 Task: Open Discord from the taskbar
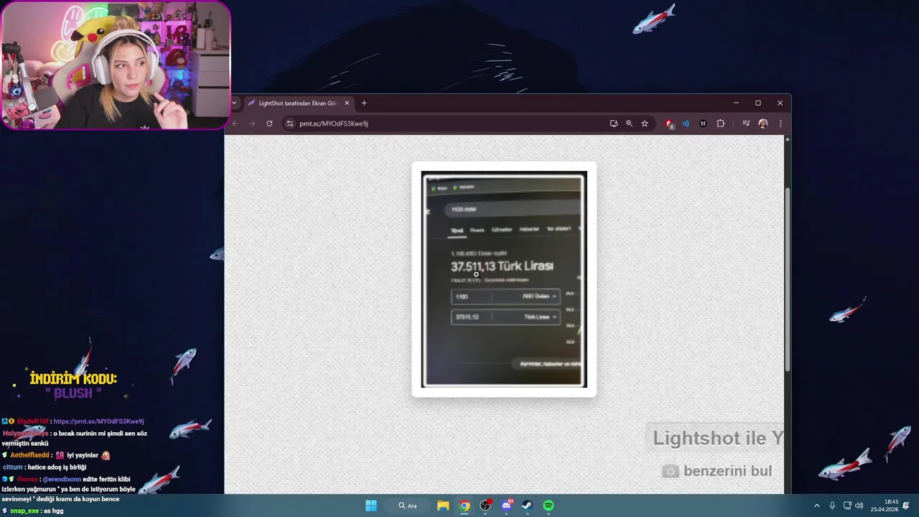pyautogui.click(x=506, y=506)
